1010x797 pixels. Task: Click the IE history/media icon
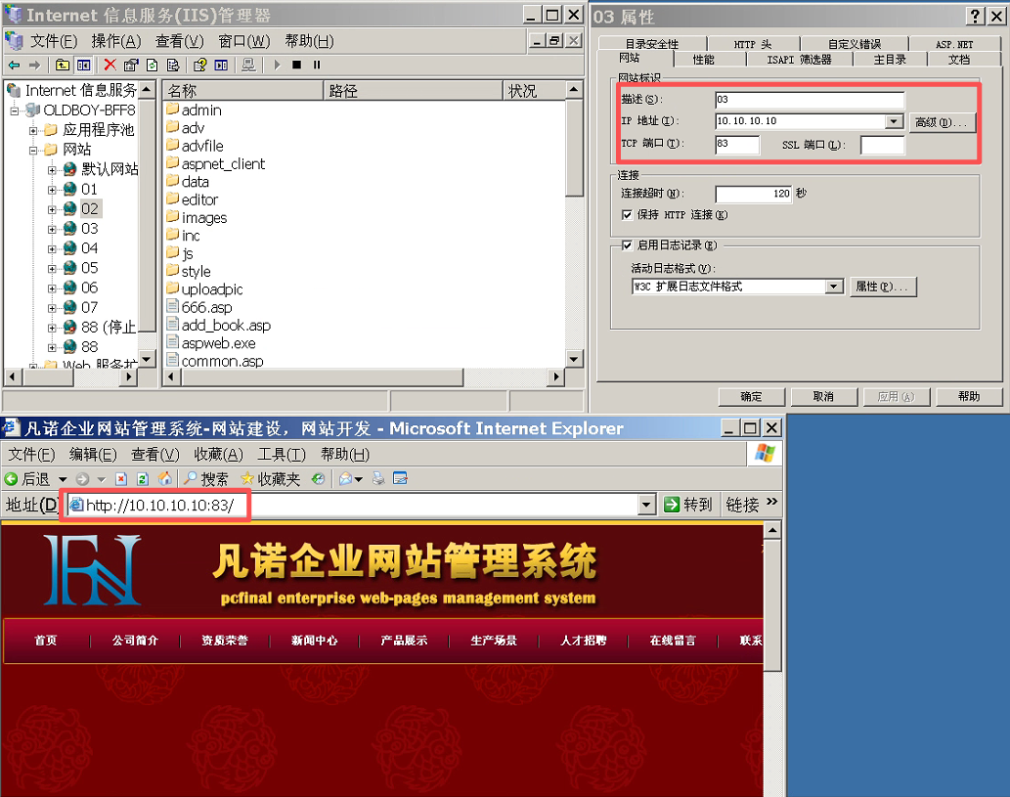pyautogui.click(x=318, y=479)
